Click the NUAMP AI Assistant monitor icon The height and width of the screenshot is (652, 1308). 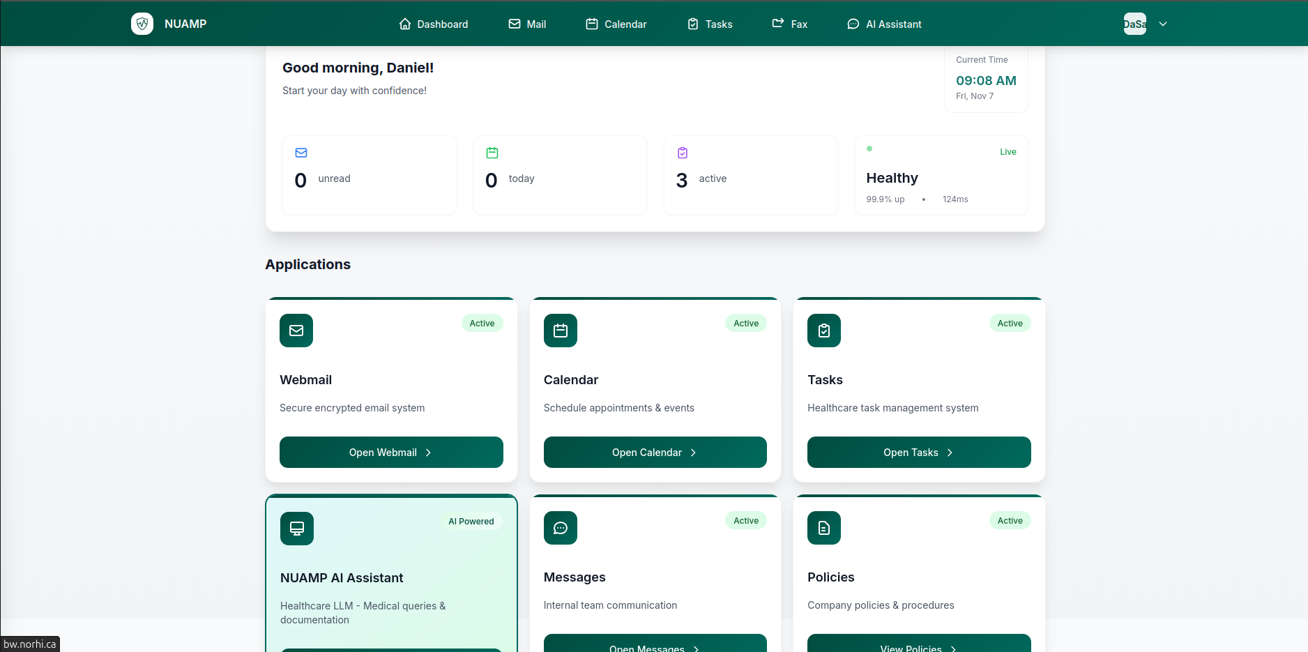point(296,528)
